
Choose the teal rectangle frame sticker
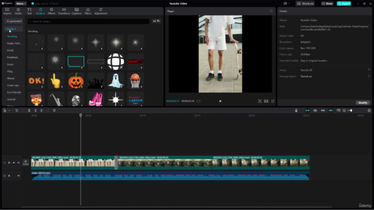click(x=76, y=61)
